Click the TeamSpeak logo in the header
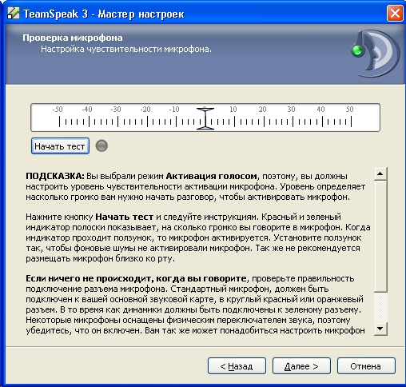 coord(376,54)
